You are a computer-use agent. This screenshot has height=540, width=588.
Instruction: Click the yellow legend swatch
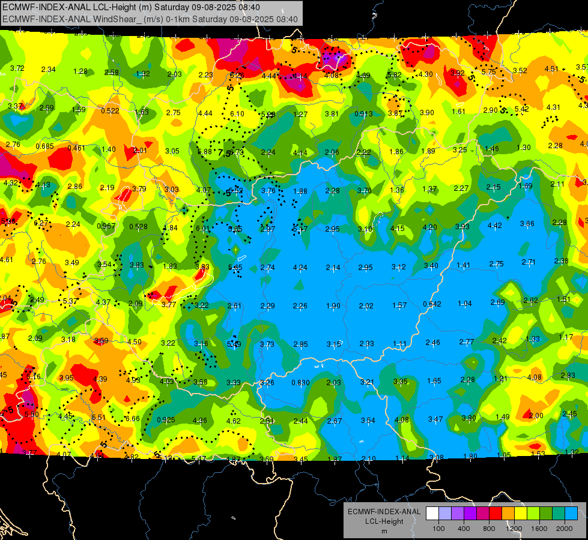coord(521,514)
